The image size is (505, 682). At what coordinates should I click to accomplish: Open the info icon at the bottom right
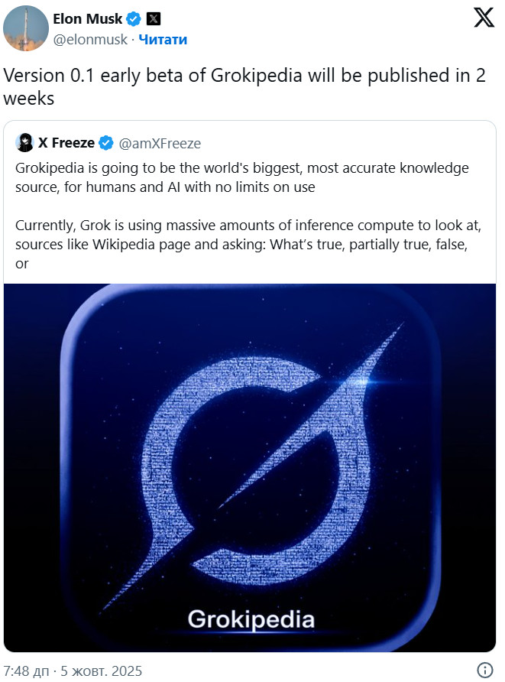click(x=485, y=671)
